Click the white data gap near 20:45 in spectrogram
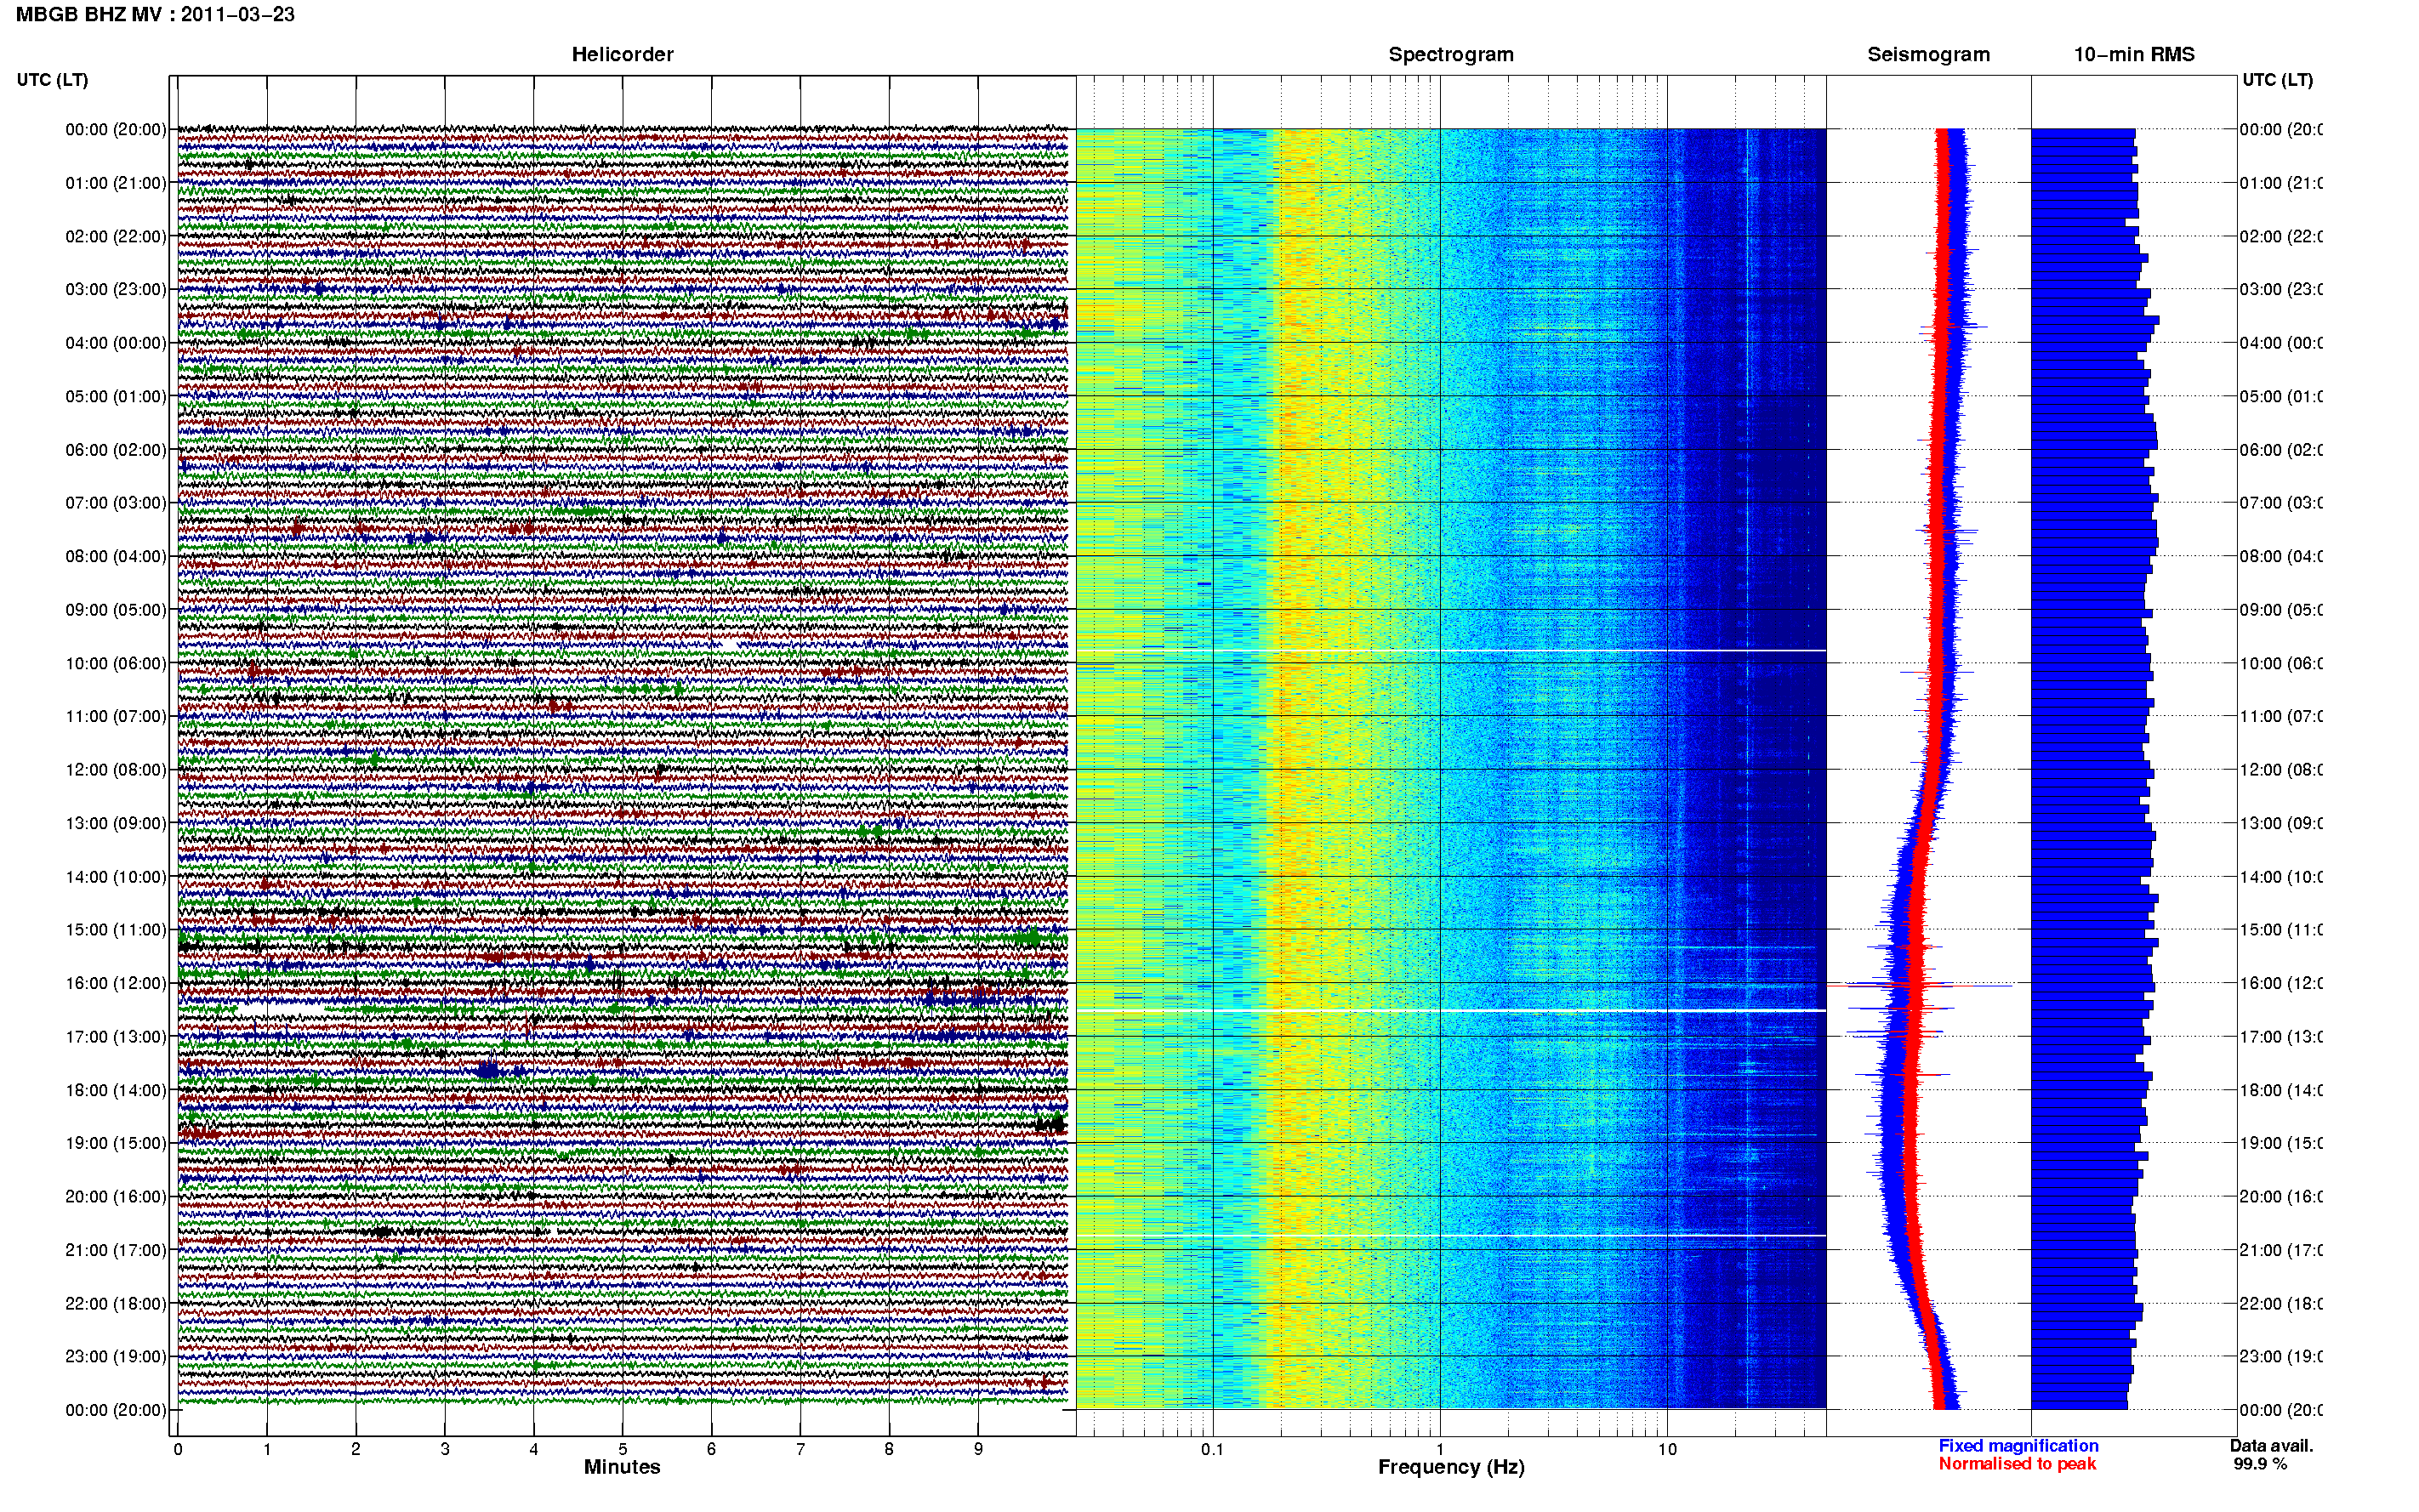The image size is (2419, 1512). (x=1451, y=1236)
